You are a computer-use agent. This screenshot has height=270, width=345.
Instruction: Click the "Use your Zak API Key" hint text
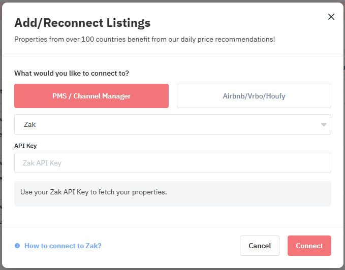(x=93, y=192)
